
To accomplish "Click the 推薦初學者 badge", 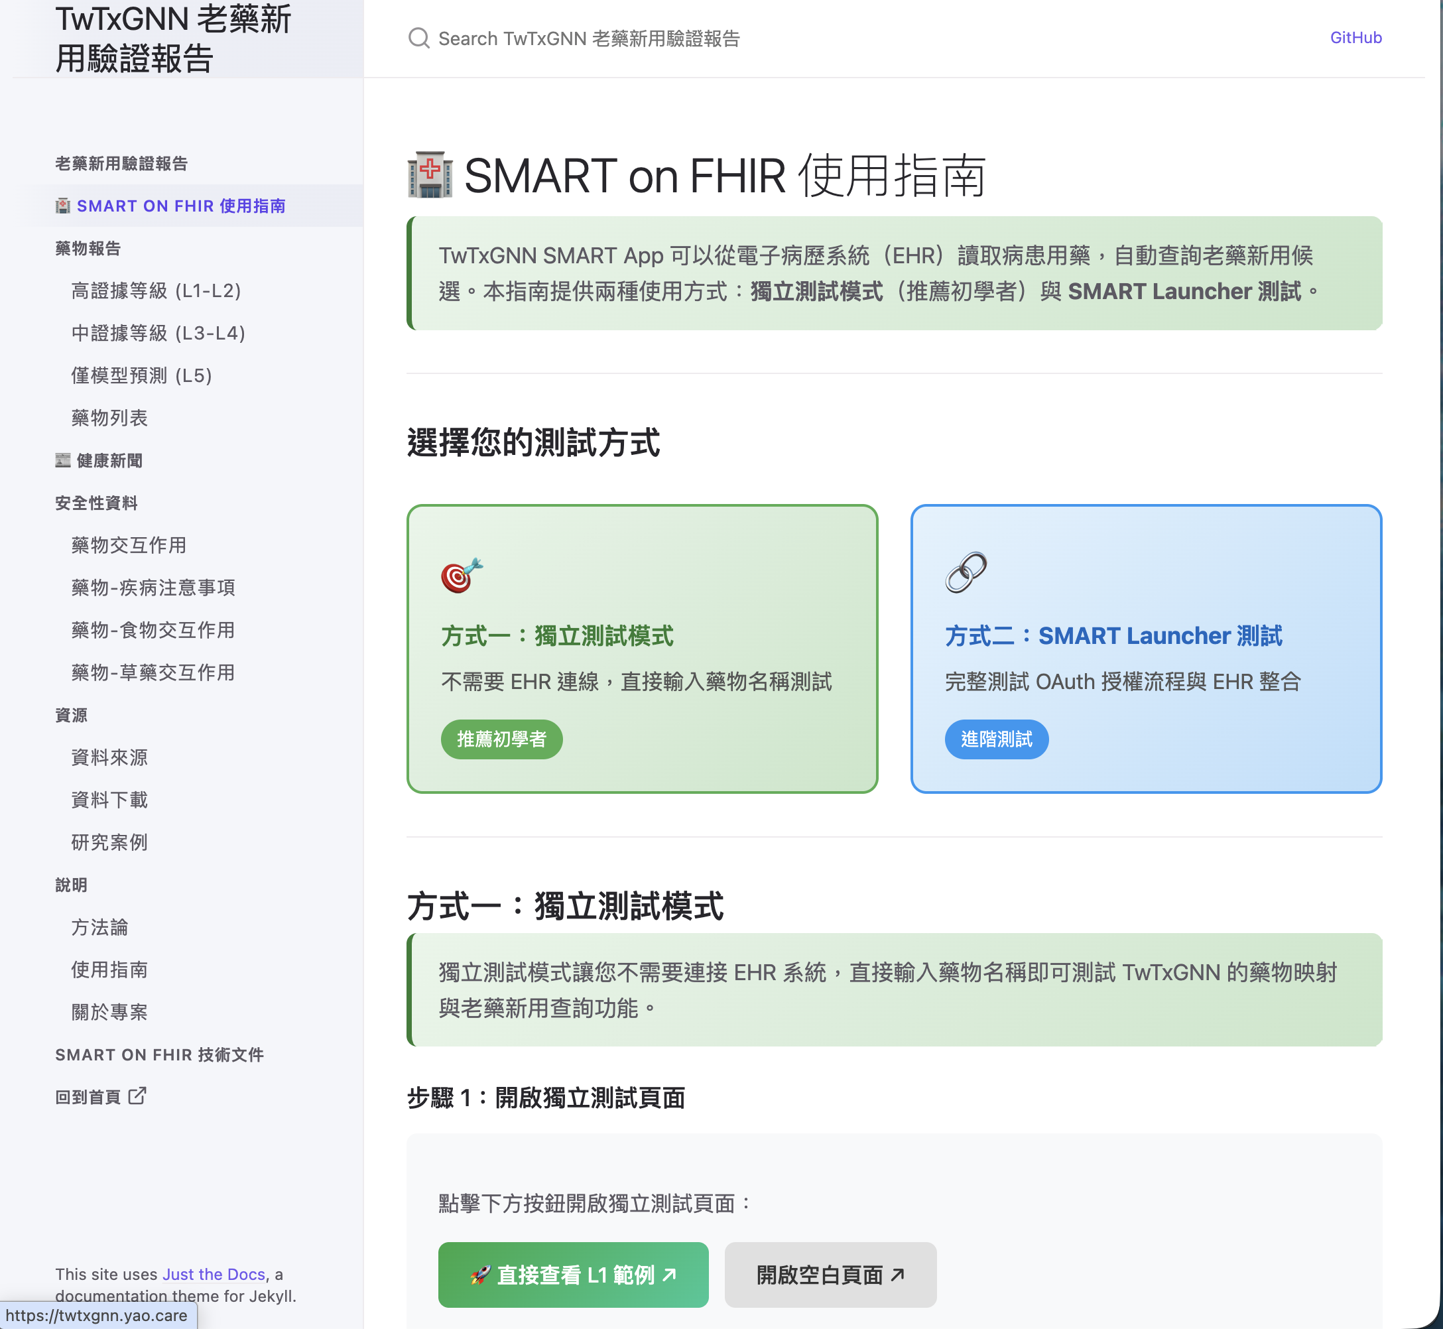I will coord(501,739).
